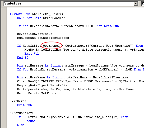Place cursor on vbOKCancel in the MsgBoxEx line
144x128 pixels.
(x=108, y=69)
